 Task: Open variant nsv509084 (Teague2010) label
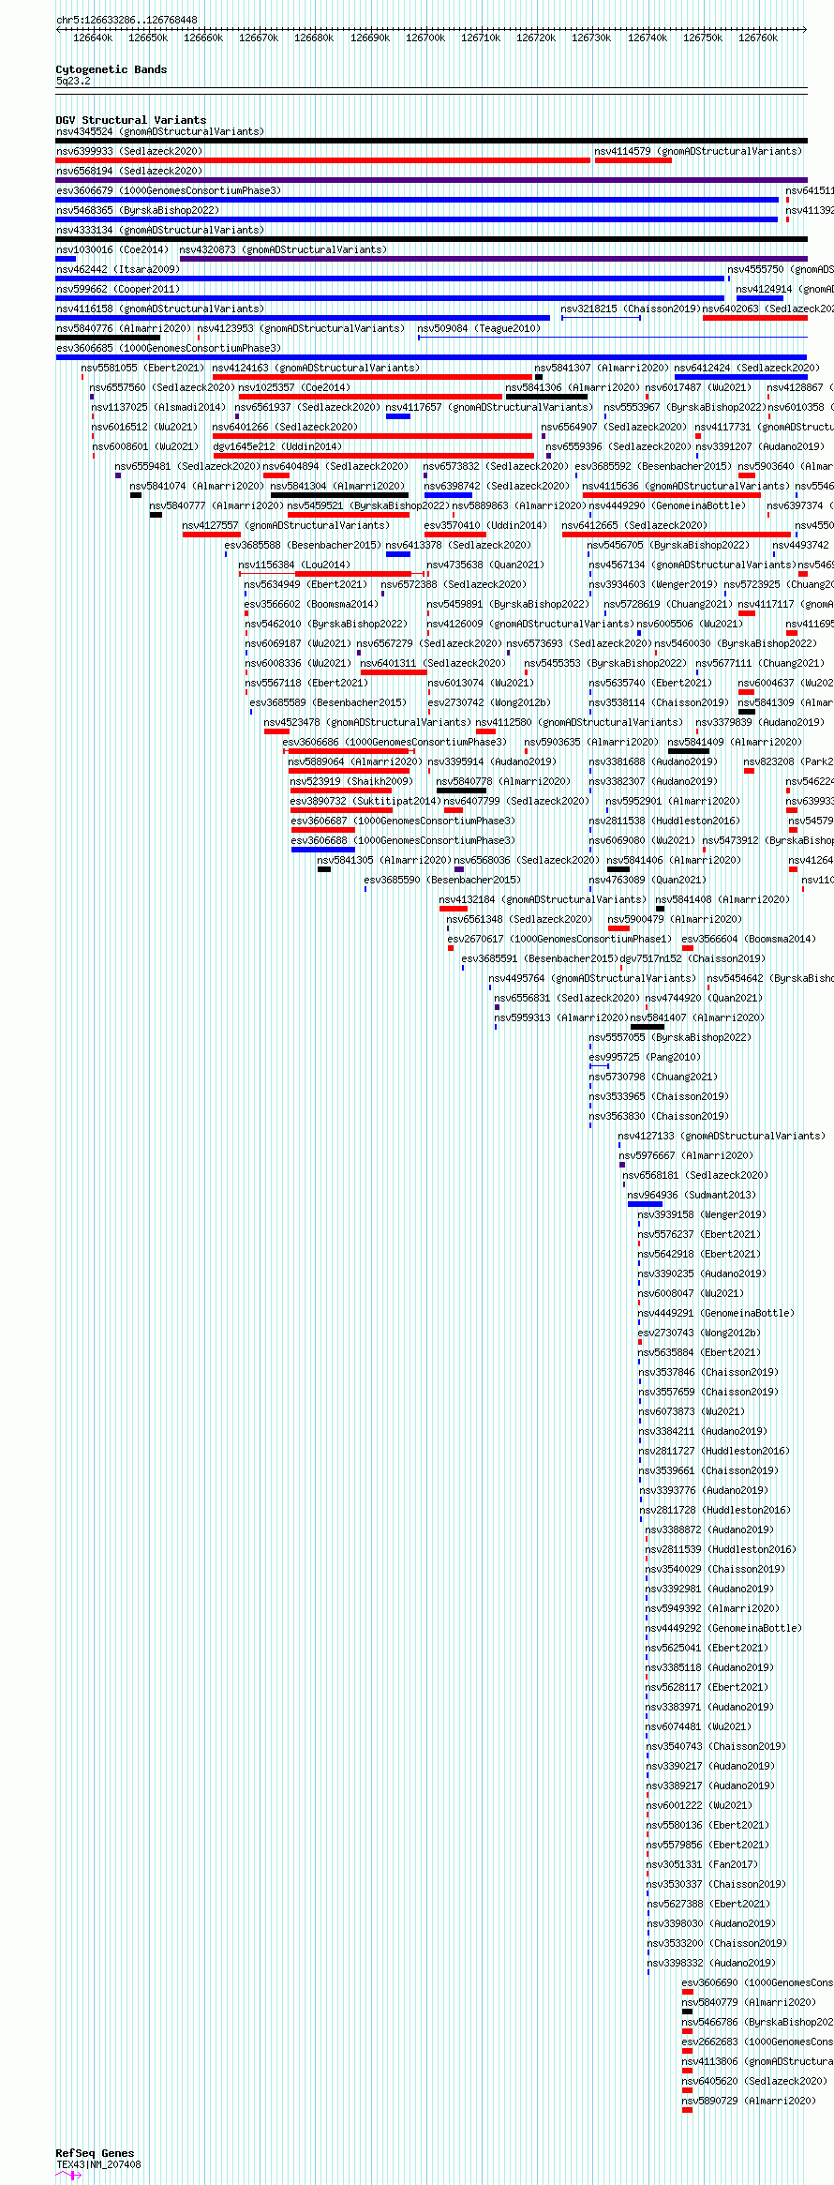click(x=479, y=329)
